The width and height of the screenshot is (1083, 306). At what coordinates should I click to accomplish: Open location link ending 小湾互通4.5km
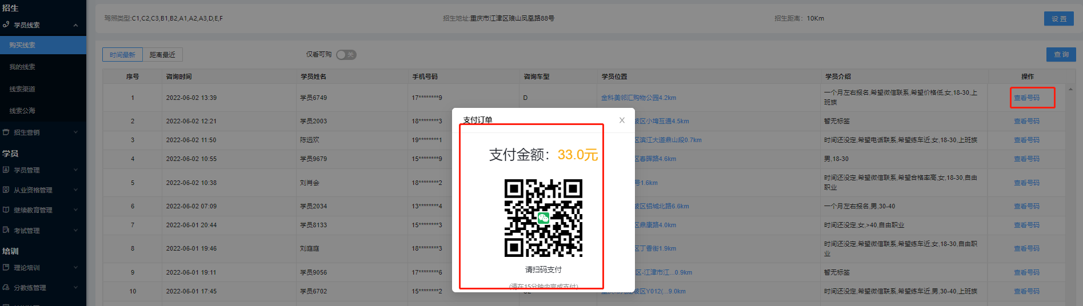tap(662, 121)
